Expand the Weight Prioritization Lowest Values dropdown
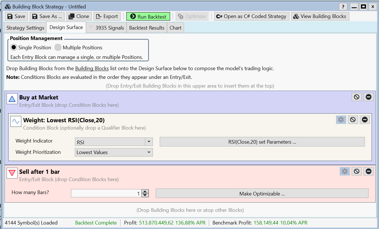The image size is (379, 229). click(114, 152)
